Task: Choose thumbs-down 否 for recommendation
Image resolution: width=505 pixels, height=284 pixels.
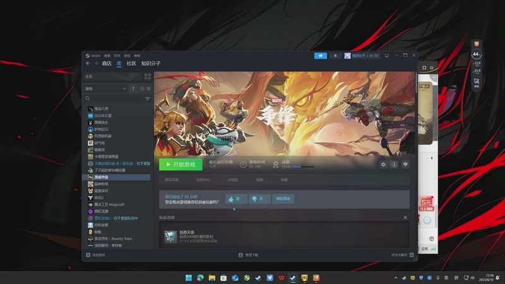Action: [259, 199]
